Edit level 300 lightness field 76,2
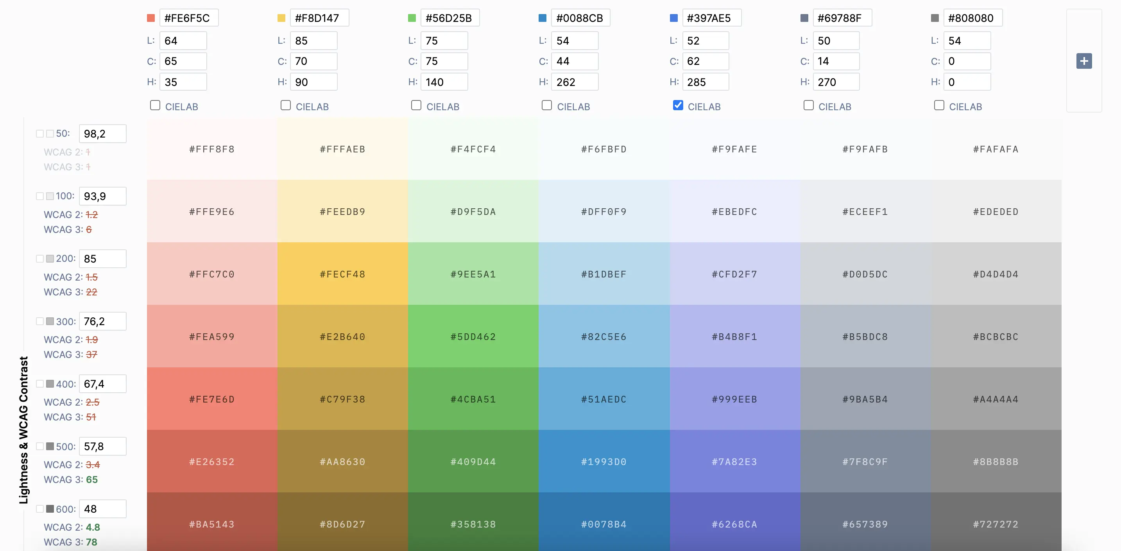The width and height of the screenshot is (1121, 551). pyautogui.click(x=103, y=321)
